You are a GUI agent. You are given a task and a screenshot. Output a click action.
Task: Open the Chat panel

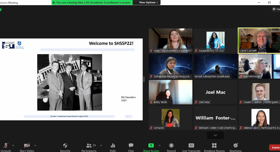[x=131, y=146]
